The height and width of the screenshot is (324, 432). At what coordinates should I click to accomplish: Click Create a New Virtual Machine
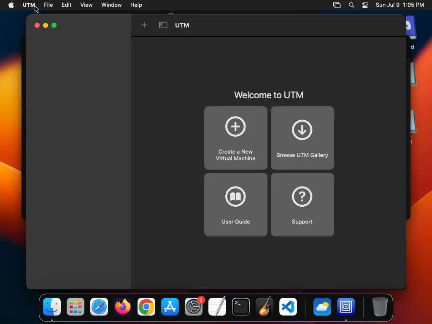(235, 138)
